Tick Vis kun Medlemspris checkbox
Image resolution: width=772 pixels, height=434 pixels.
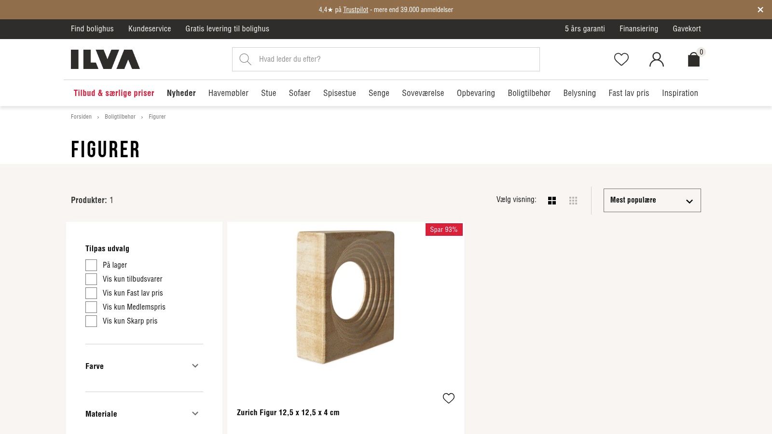point(91,307)
